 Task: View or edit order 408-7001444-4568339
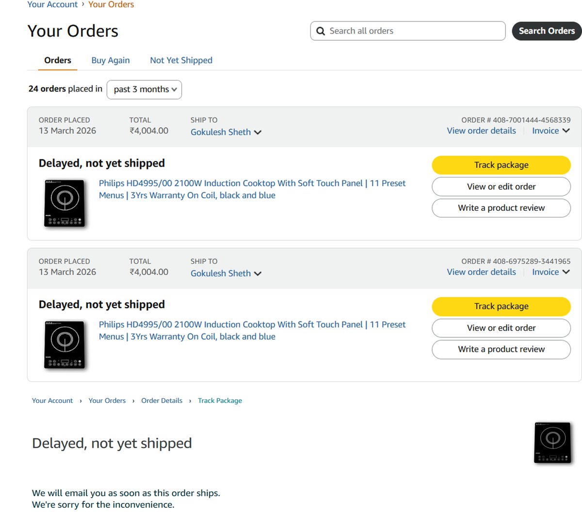coord(501,187)
